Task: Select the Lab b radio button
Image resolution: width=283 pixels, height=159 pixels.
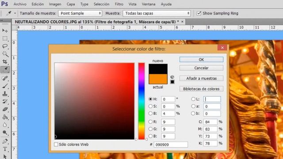Action: tap(193, 114)
